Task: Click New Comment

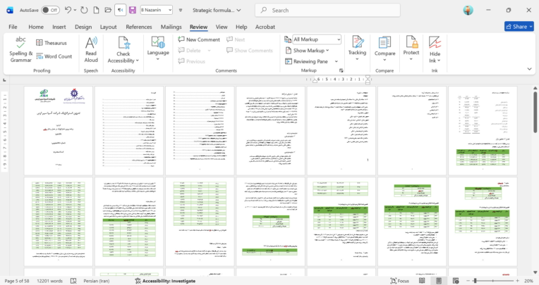Action: tap(199, 39)
